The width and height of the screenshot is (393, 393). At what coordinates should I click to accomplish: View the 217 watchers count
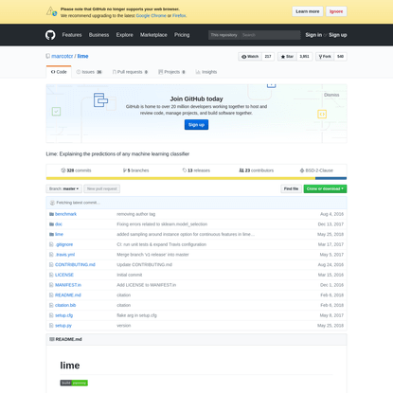(x=268, y=56)
